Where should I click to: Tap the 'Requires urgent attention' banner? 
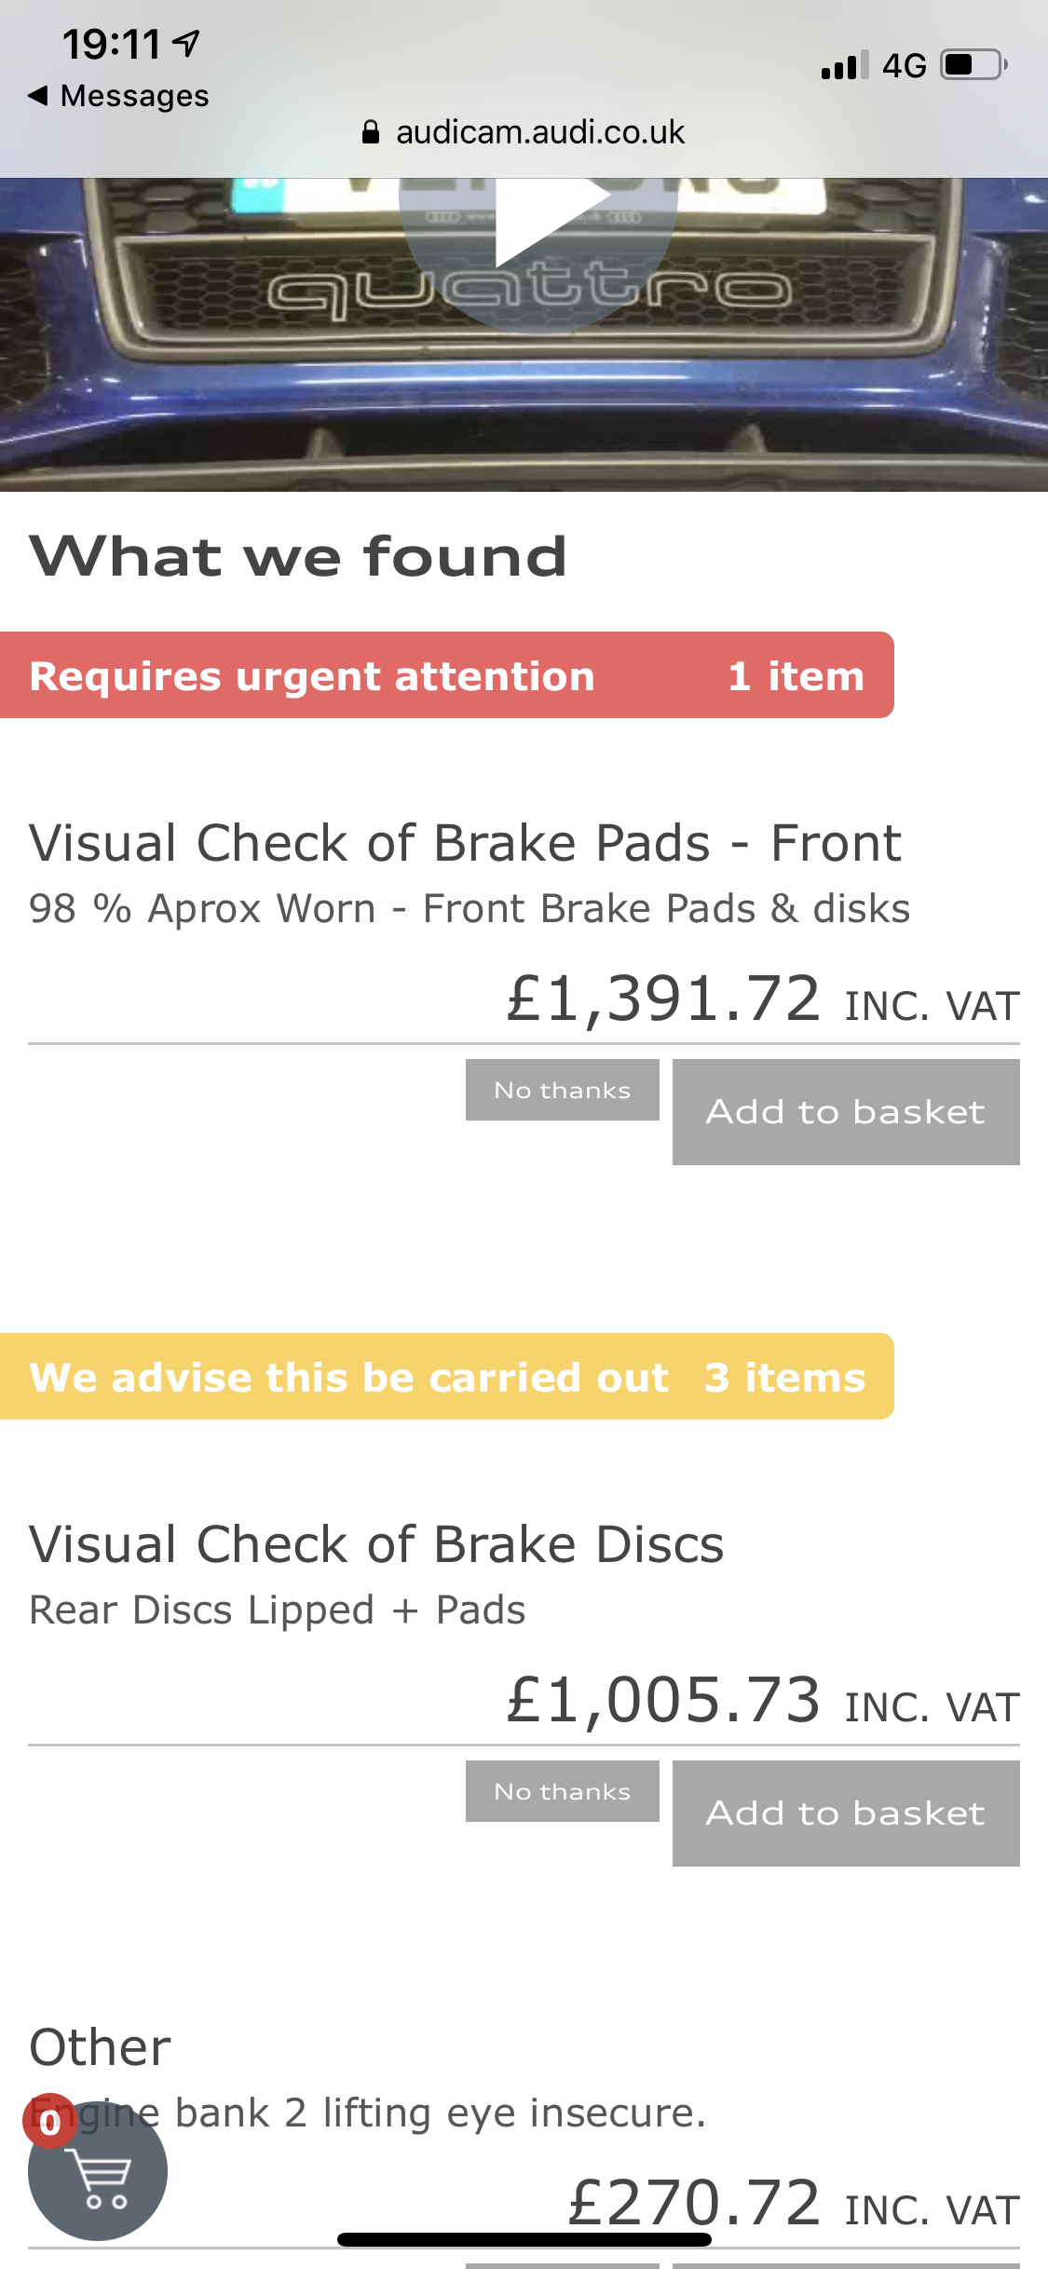coord(446,675)
